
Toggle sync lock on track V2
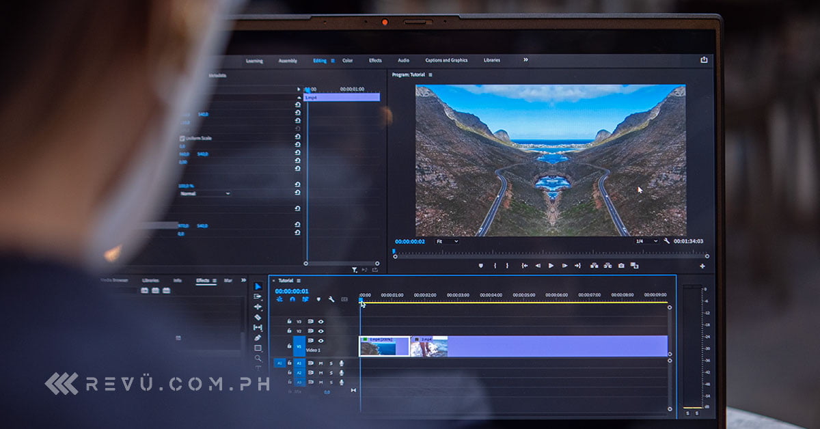[311, 331]
